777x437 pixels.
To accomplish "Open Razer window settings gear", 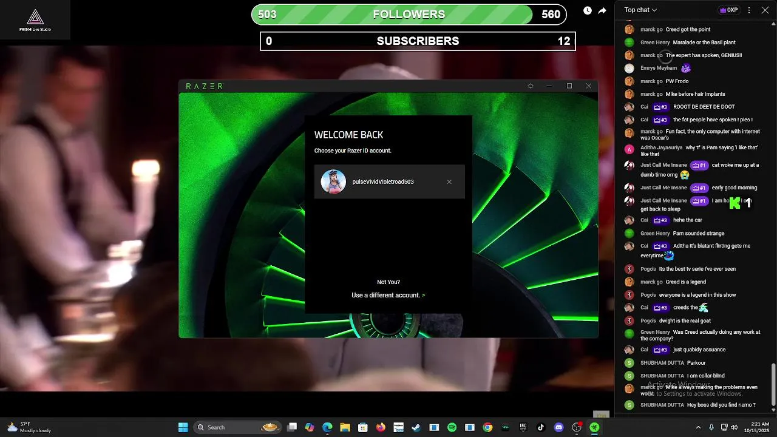I will 531,86.
